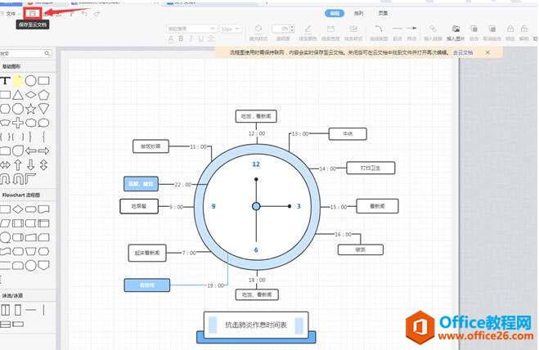Click the font color A icon

[x=171, y=39]
